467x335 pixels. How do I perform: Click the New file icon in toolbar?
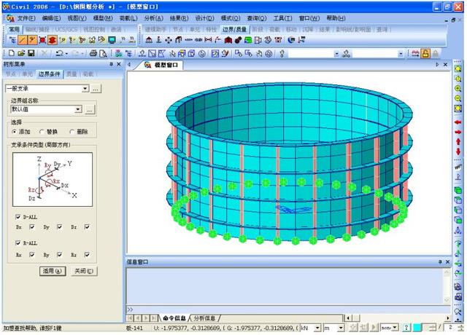point(11,54)
